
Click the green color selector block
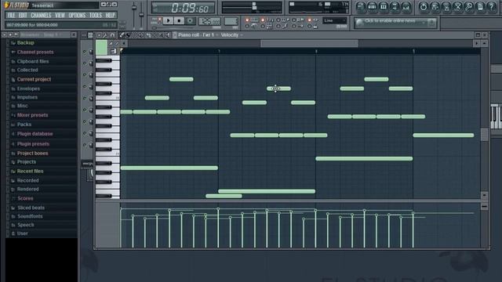[101, 48]
